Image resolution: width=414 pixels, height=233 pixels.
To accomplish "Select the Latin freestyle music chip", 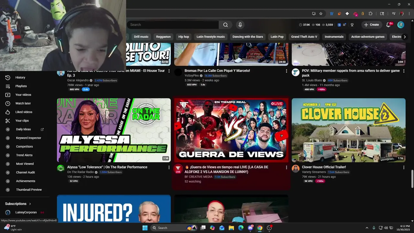I will [211, 37].
